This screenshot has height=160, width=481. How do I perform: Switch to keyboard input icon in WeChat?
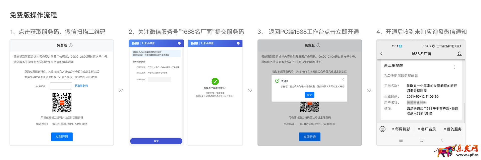pos(383,129)
